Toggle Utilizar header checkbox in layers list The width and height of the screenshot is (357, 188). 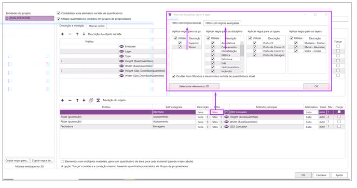point(291,38)
